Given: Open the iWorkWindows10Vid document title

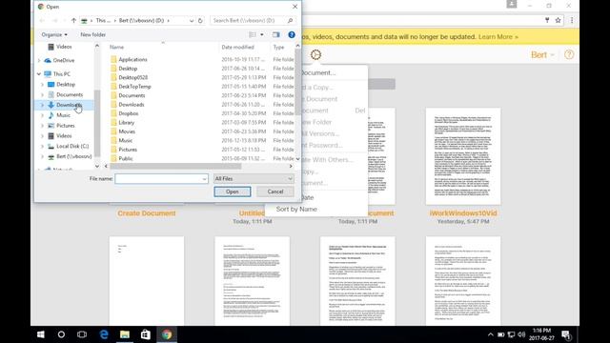Looking at the screenshot, I should click(463, 213).
